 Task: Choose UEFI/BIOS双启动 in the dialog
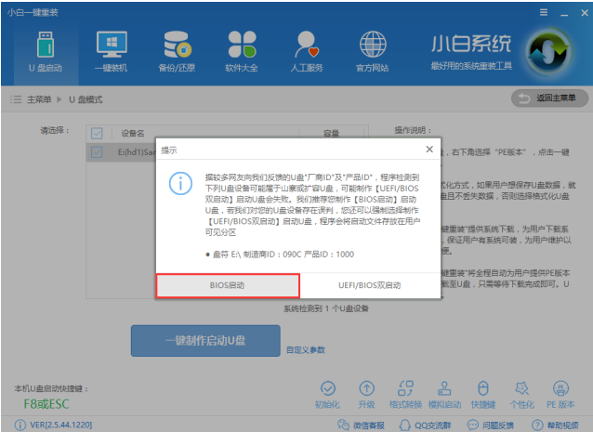point(370,286)
